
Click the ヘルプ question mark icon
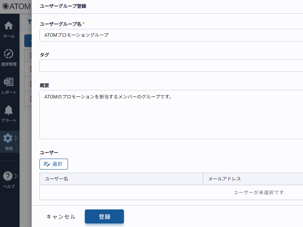coord(8,176)
